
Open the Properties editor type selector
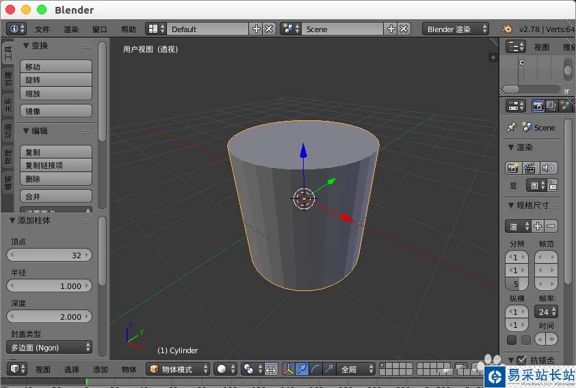(x=516, y=106)
